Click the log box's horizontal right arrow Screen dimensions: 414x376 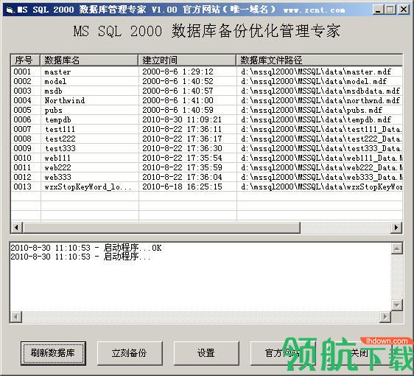[385, 316]
